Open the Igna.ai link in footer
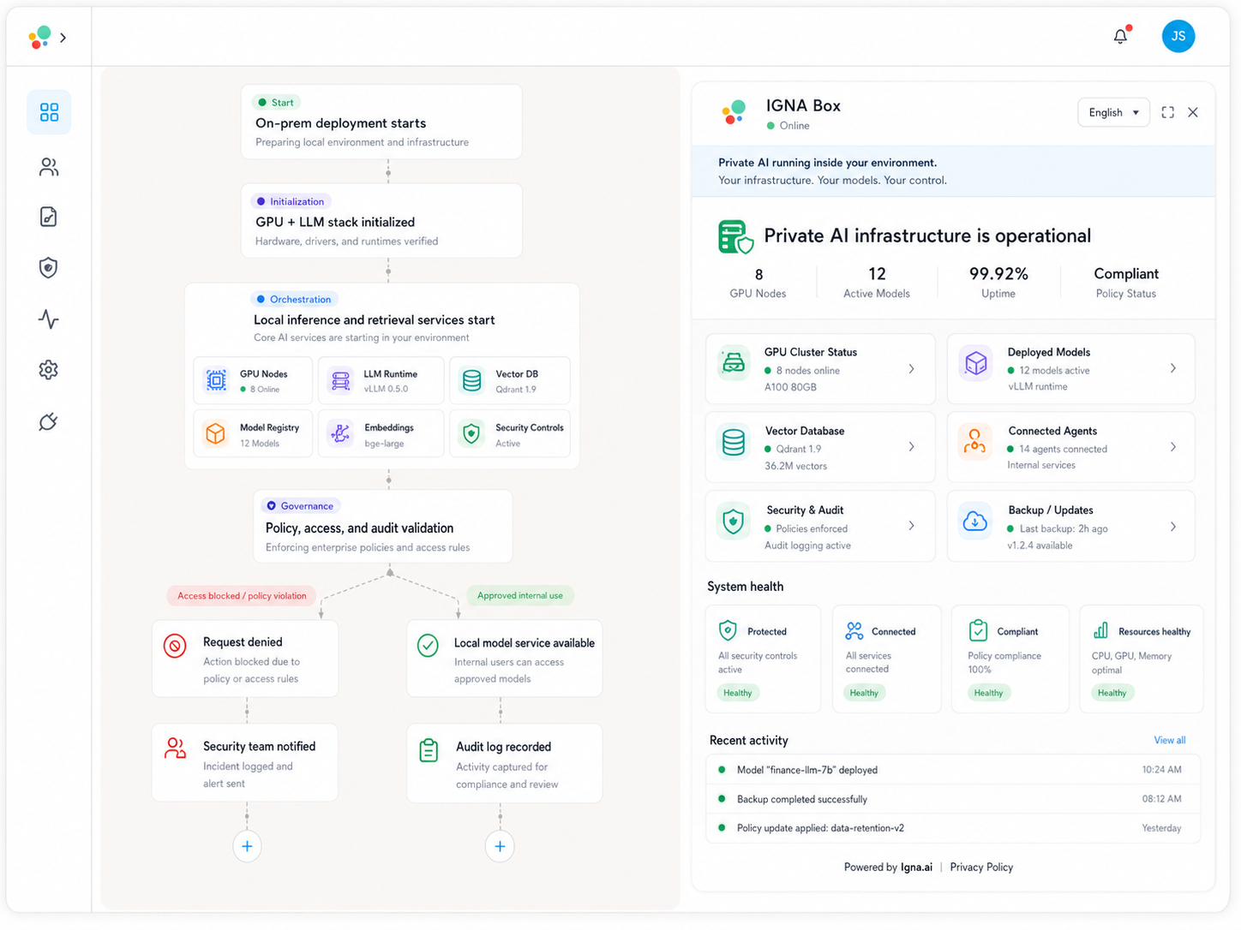 [x=916, y=867]
